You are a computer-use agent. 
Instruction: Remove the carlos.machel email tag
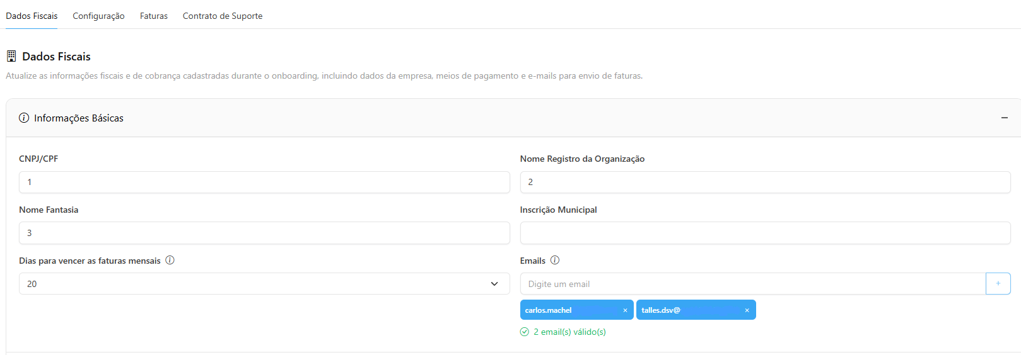(625, 310)
